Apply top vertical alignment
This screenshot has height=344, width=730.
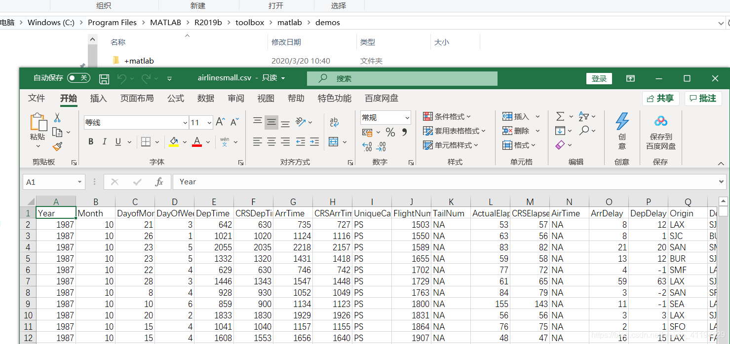point(258,122)
